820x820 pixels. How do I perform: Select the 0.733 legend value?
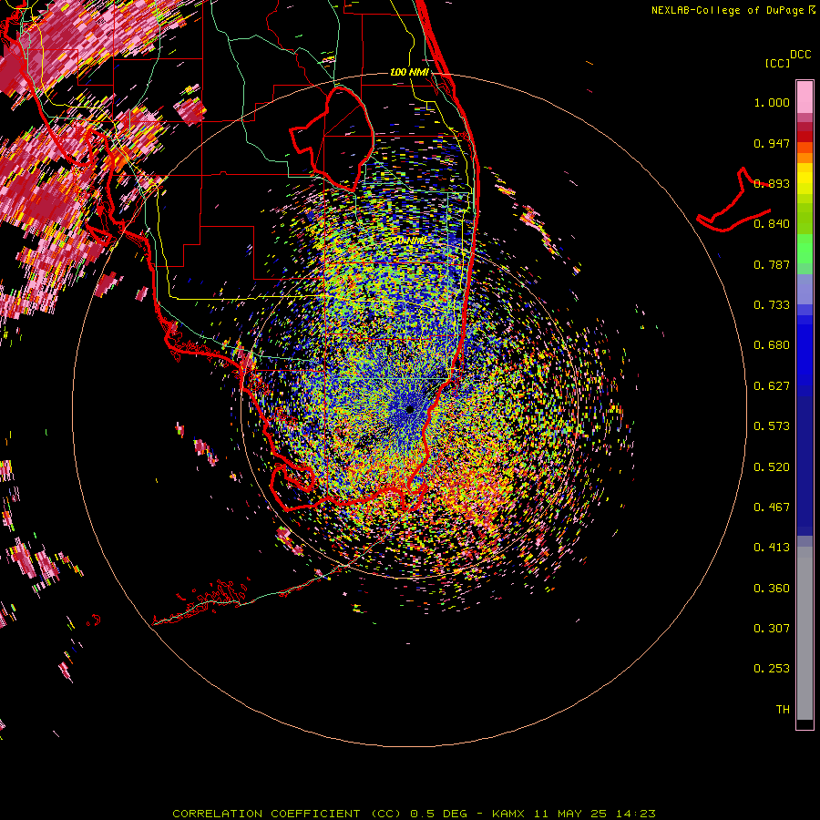pos(772,305)
